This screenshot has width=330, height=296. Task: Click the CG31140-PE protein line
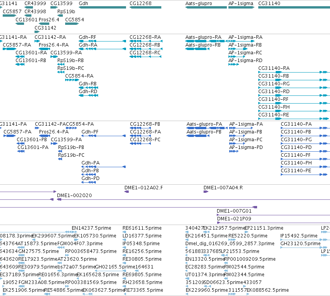point(304,175)
